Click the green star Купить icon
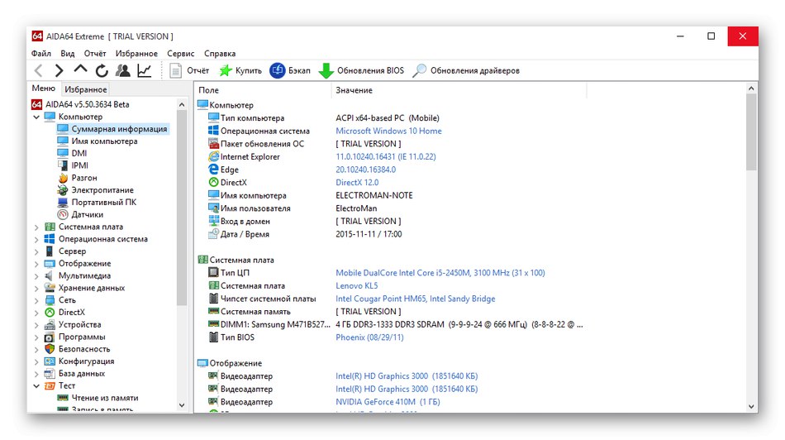 click(x=226, y=70)
